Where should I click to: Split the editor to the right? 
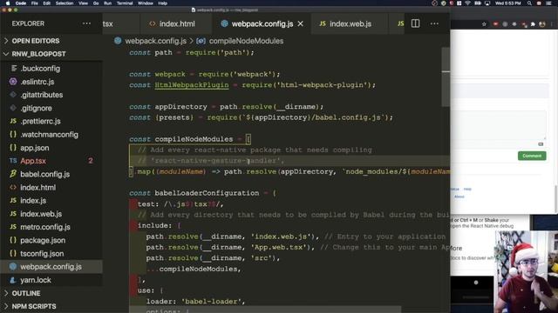click(415, 23)
